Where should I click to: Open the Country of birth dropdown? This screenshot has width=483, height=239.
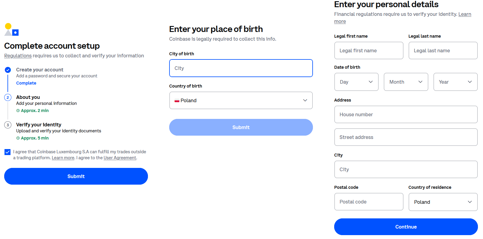click(241, 100)
